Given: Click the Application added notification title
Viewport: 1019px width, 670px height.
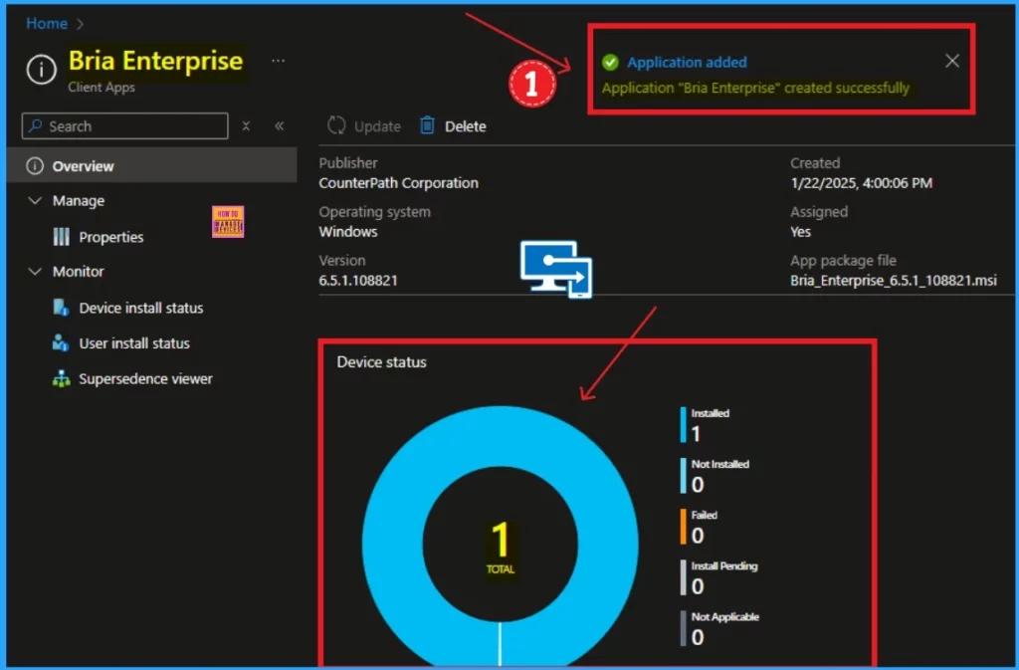Looking at the screenshot, I should pos(687,63).
